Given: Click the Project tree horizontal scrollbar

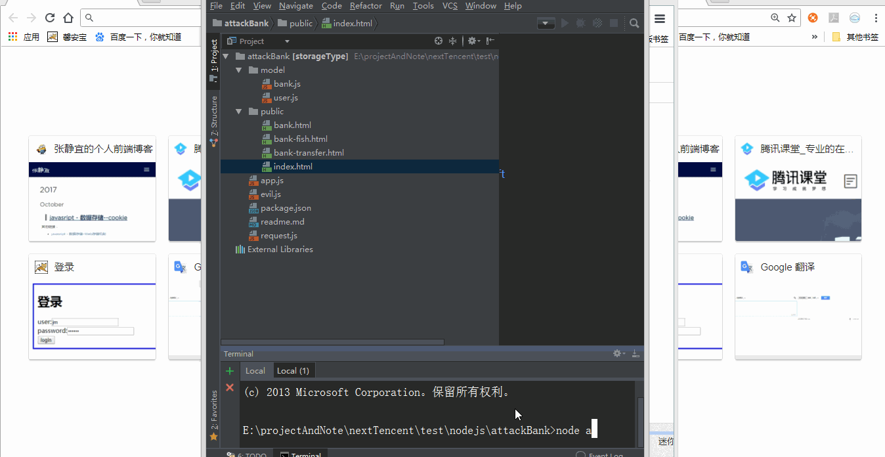Looking at the screenshot, I should (x=332, y=342).
